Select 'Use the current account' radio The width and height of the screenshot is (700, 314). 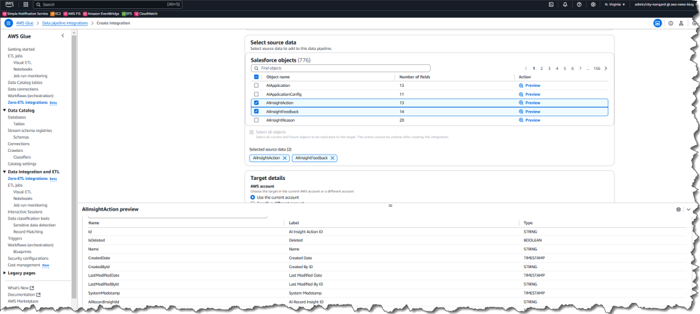[x=253, y=197]
